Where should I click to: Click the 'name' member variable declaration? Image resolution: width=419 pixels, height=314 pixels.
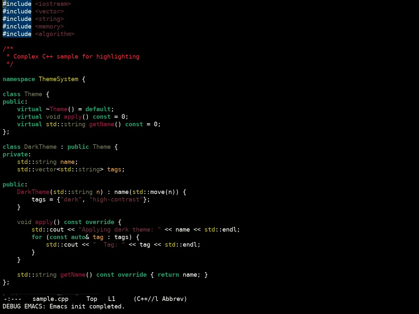coord(67,162)
